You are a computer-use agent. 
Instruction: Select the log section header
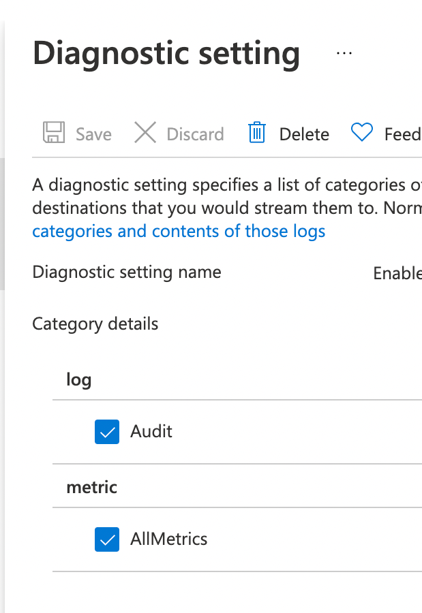pyautogui.click(x=79, y=379)
